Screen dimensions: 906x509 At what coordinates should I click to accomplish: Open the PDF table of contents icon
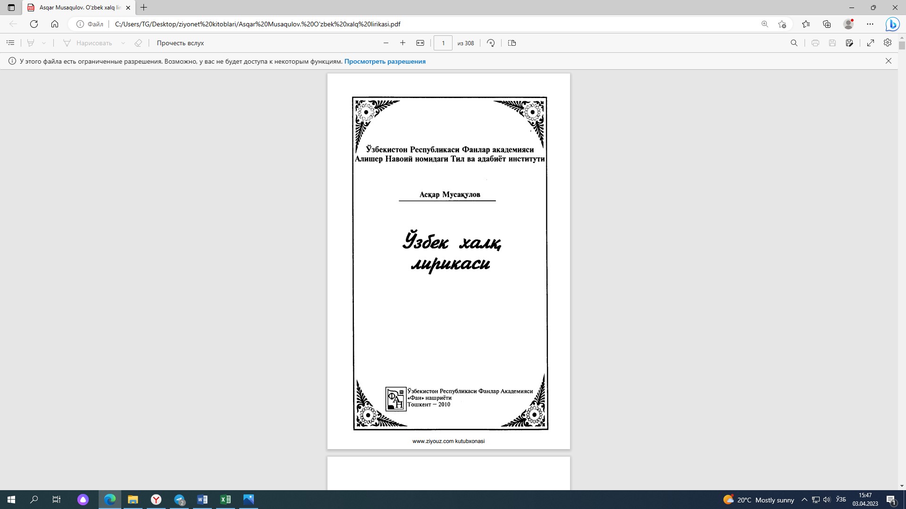[x=10, y=43]
